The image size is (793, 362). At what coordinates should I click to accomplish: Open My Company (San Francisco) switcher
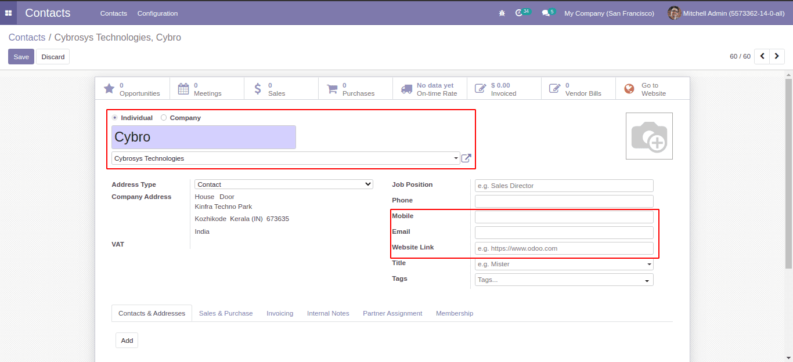tap(609, 13)
